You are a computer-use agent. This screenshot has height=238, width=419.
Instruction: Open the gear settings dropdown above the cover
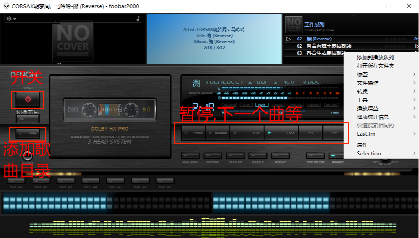tap(11, 18)
